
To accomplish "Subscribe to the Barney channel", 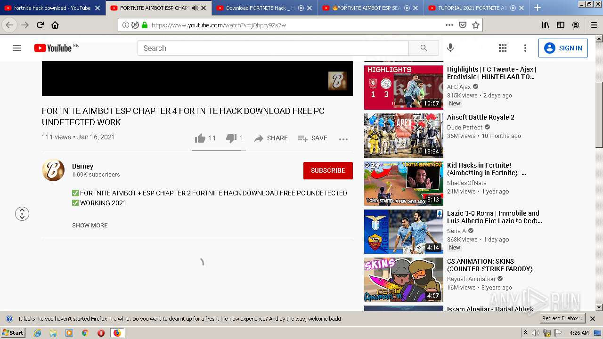I will tap(328, 170).
